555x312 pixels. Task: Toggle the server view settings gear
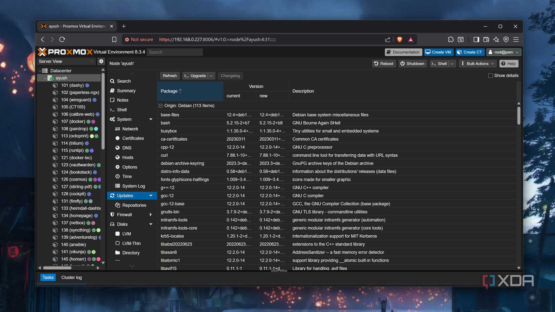coord(101,61)
